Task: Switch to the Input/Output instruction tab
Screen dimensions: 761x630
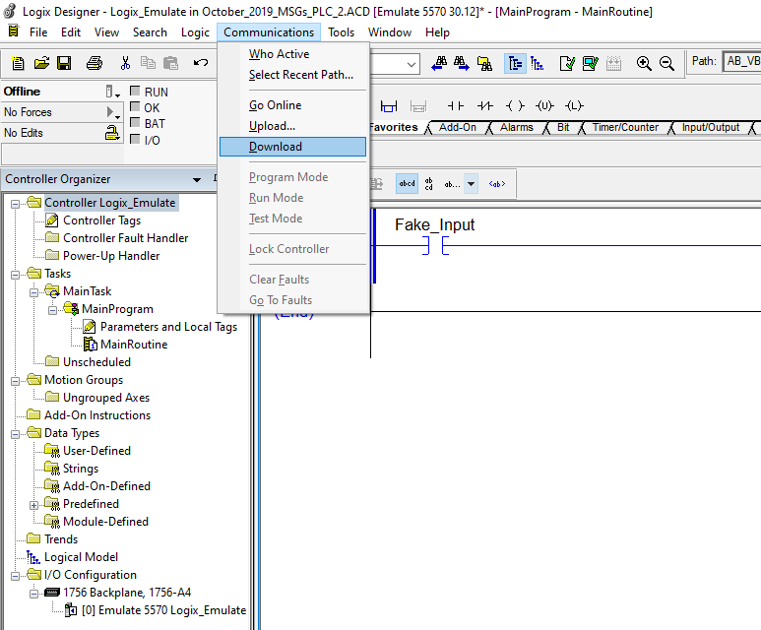Action: pos(711,127)
